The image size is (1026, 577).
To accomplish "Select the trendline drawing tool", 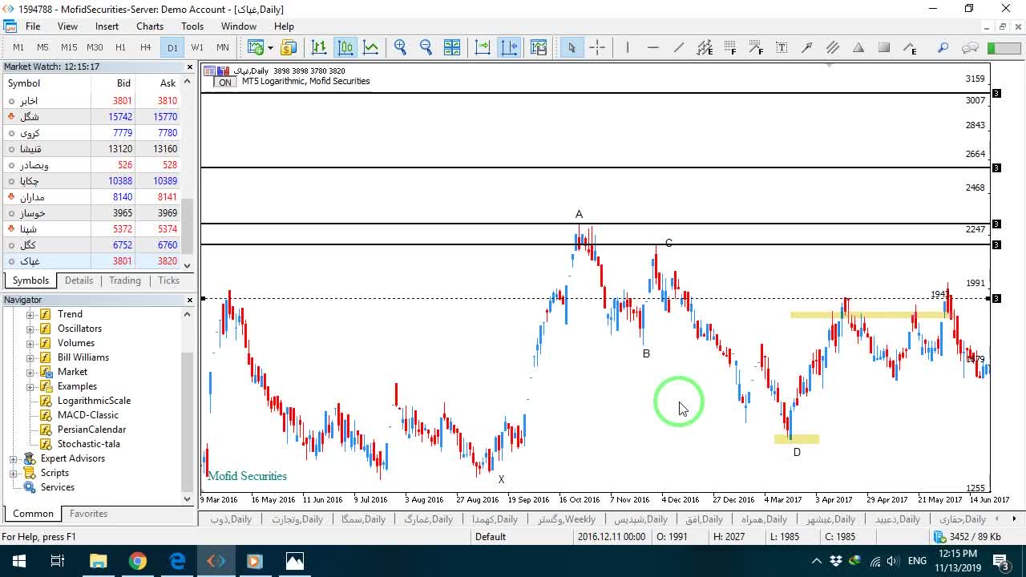I will point(679,47).
